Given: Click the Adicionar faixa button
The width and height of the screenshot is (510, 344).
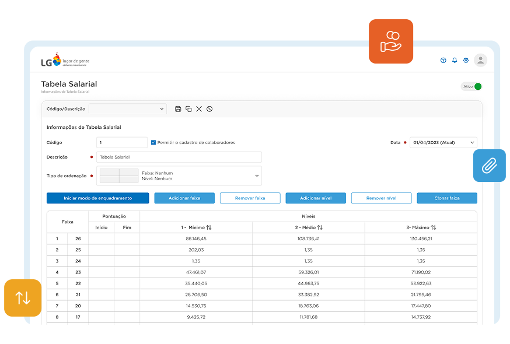Looking at the screenshot, I should click(x=184, y=198).
